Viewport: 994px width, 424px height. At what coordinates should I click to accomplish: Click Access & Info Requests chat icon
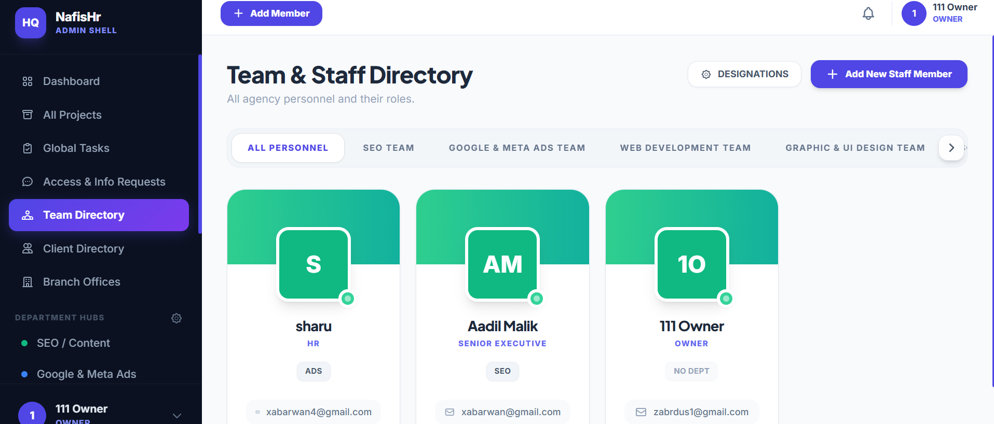pyautogui.click(x=28, y=181)
